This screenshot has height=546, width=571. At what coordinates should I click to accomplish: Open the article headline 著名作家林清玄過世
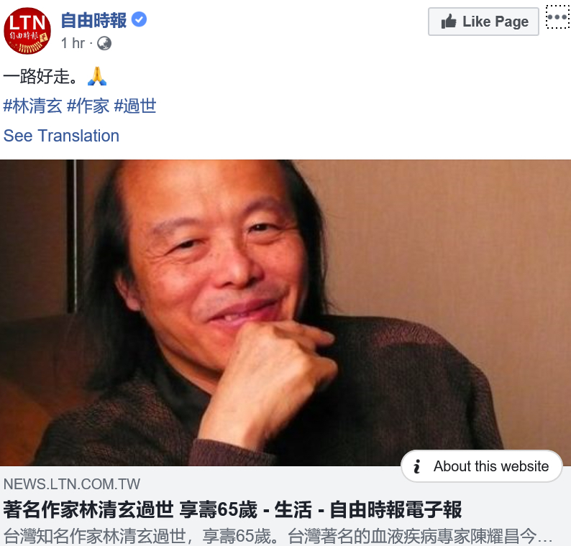tap(232, 509)
